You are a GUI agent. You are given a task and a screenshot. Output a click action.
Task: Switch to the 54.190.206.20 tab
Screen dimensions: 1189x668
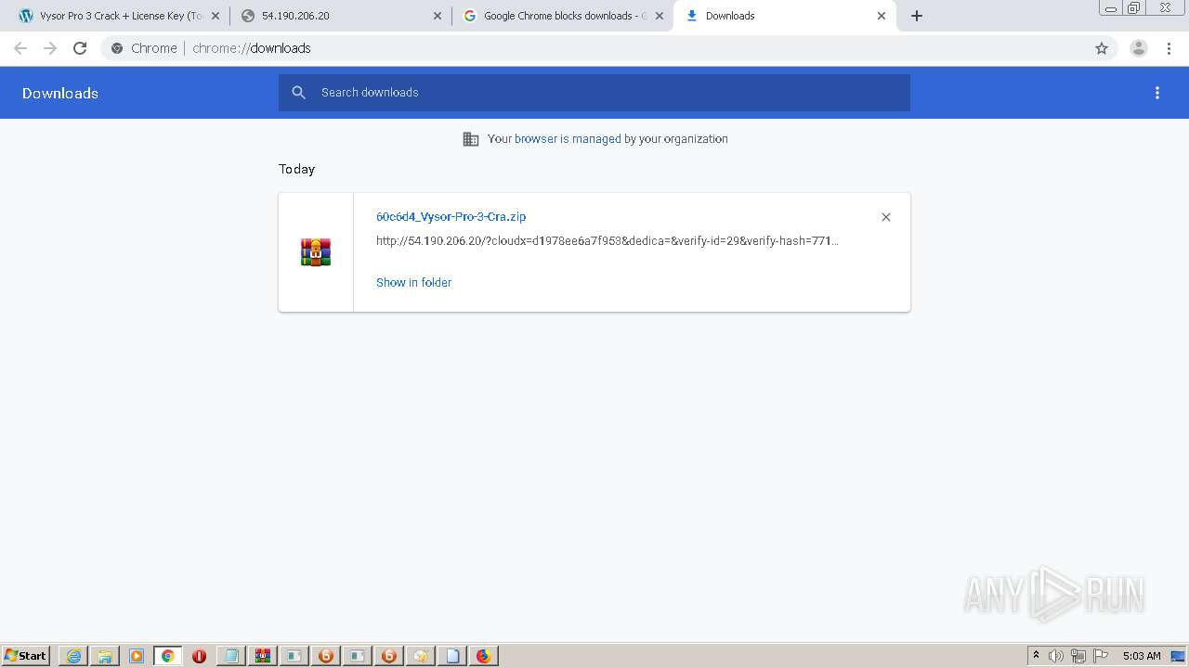340,16
